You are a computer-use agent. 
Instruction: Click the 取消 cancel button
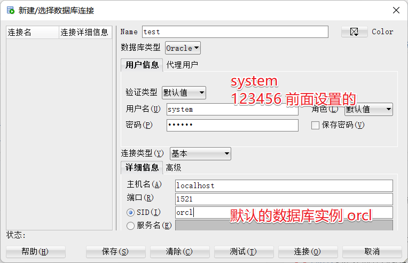372,252
